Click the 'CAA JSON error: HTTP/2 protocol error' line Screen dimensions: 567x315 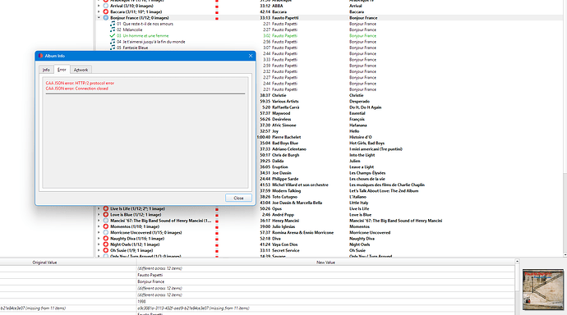(80, 83)
